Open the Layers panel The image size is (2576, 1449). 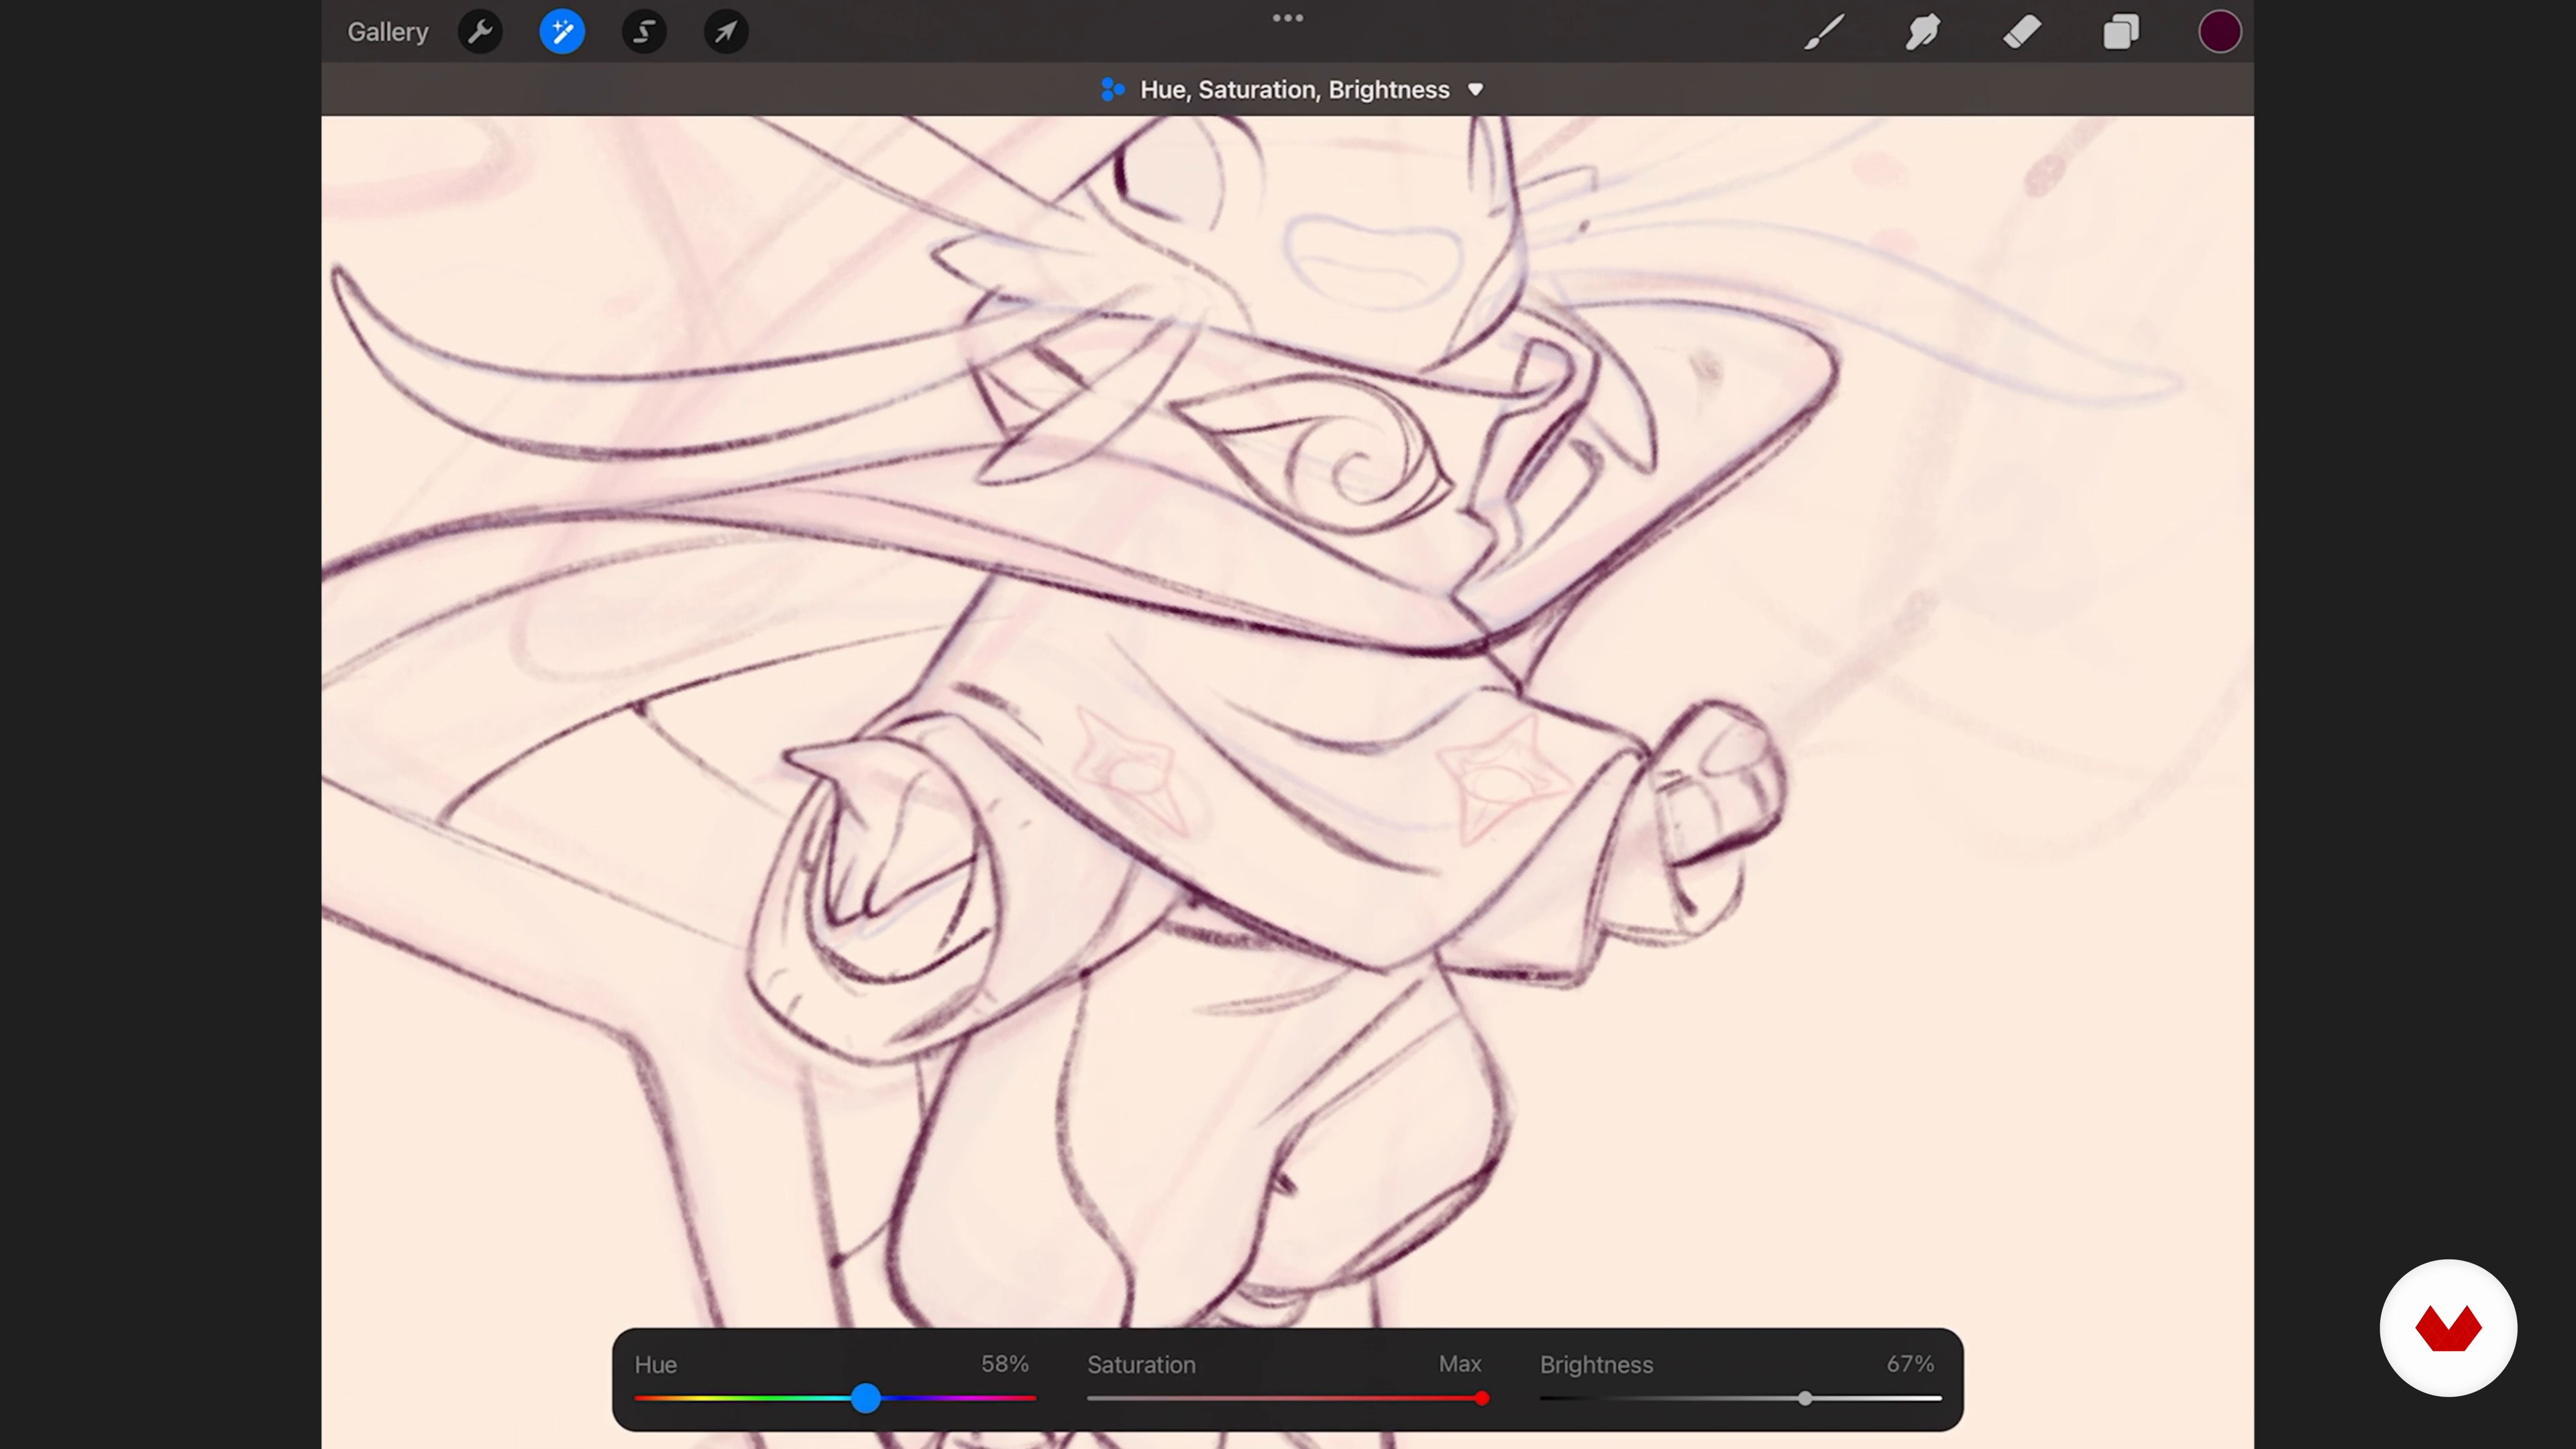tap(2120, 32)
